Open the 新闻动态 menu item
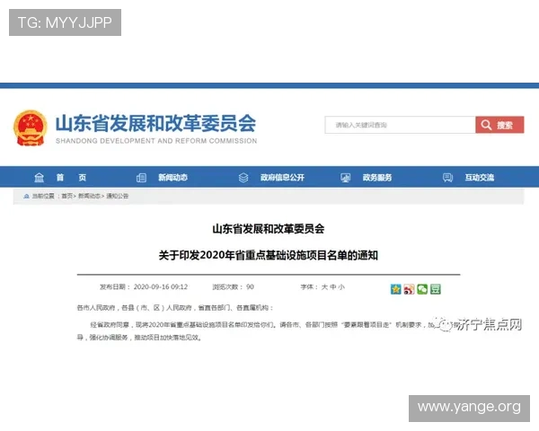This screenshot has height=431, width=539. [x=172, y=178]
